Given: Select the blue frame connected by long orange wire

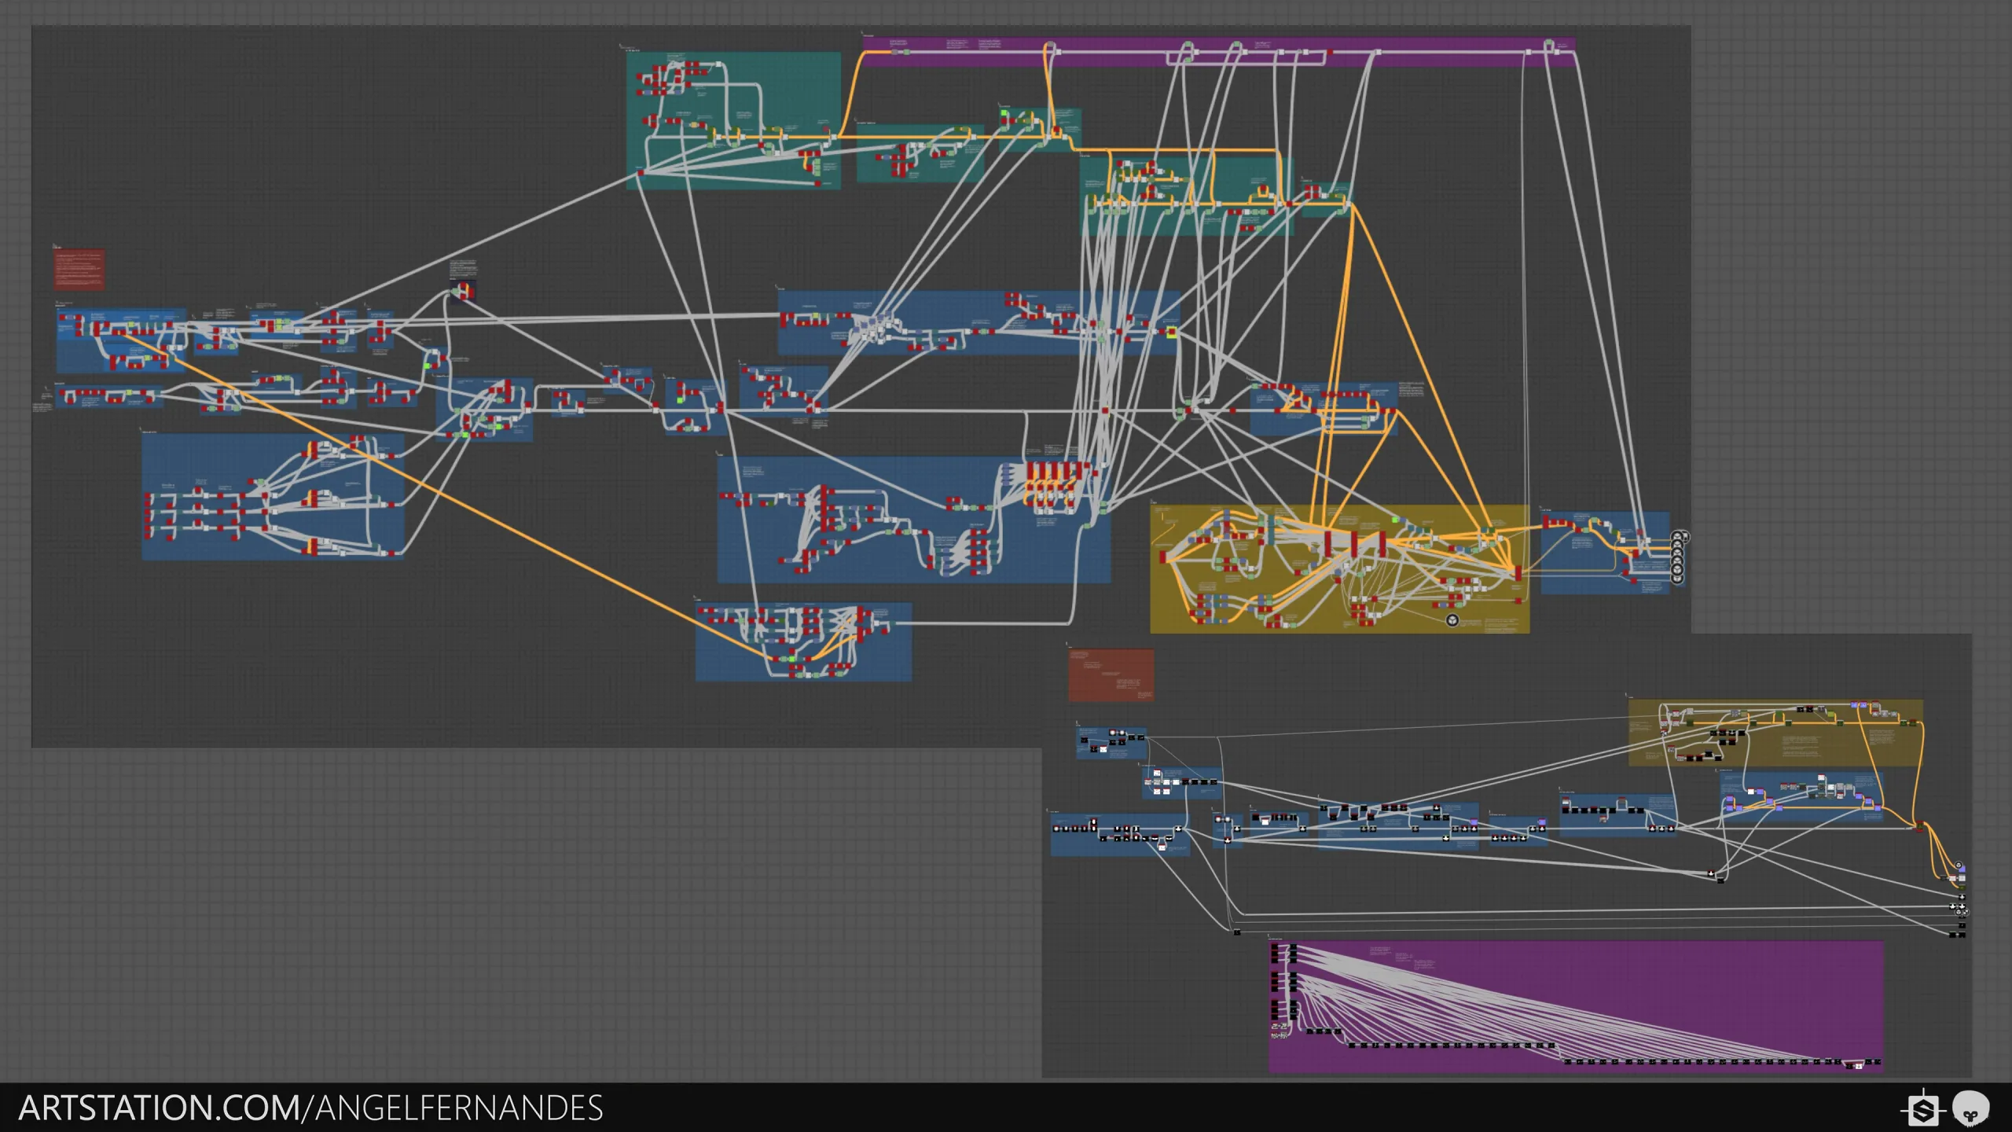Looking at the screenshot, I should click(803, 641).
